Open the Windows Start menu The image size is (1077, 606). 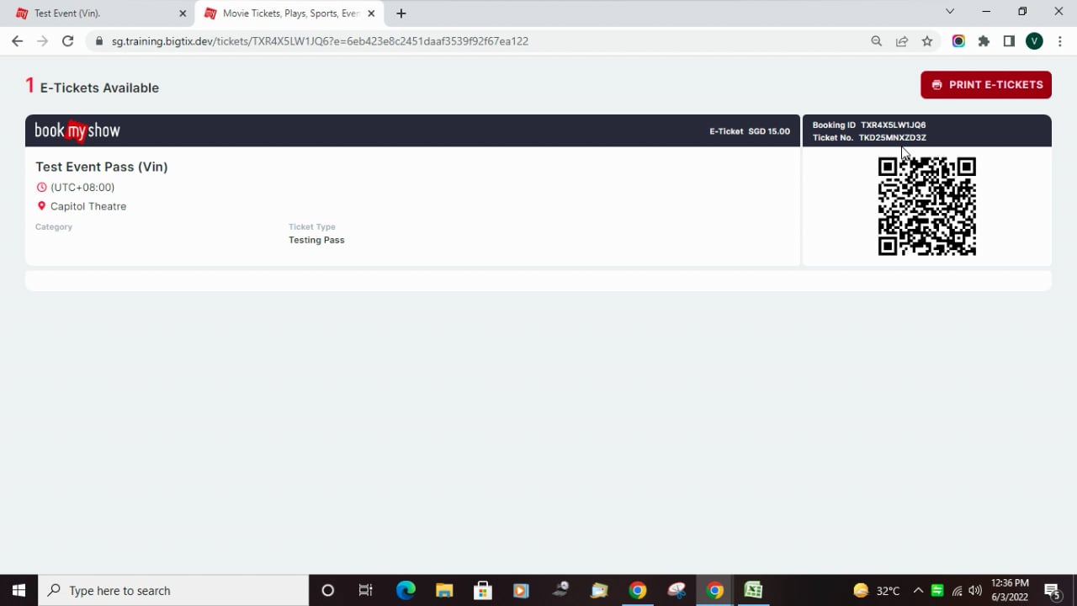coord(19,591)
